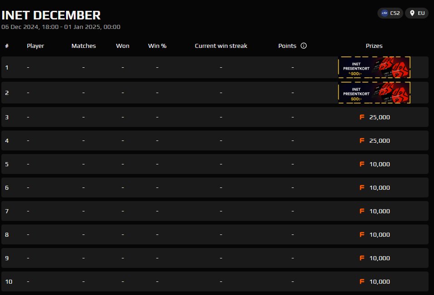Click the Win % column header
Viewport: 434px width, 295px height.
coord(157,46)
